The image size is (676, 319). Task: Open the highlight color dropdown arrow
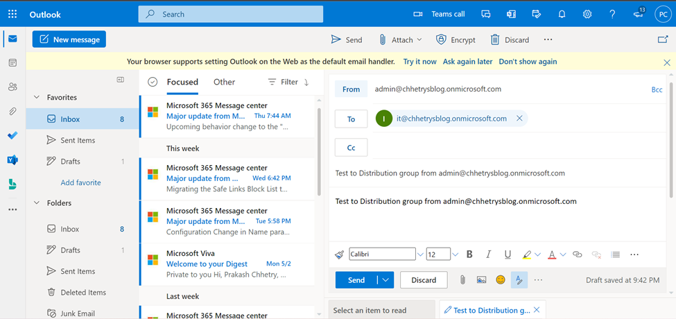[537, 255]
